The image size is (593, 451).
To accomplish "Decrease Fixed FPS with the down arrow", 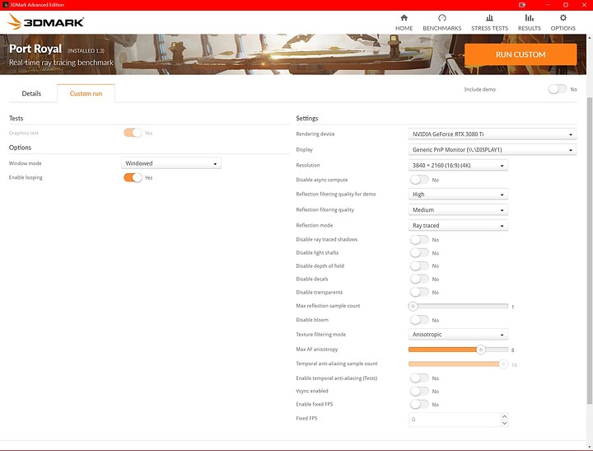I will tap(504, 423).
